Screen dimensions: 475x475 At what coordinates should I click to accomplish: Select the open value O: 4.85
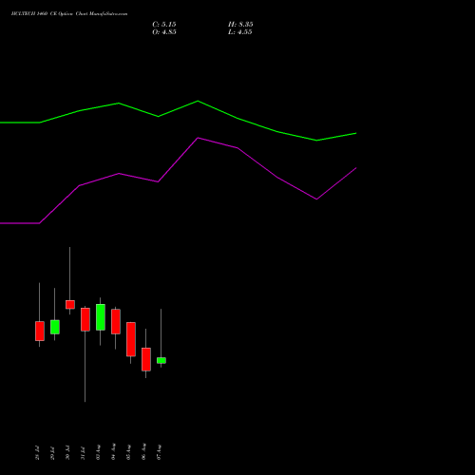tap(164, 32)
